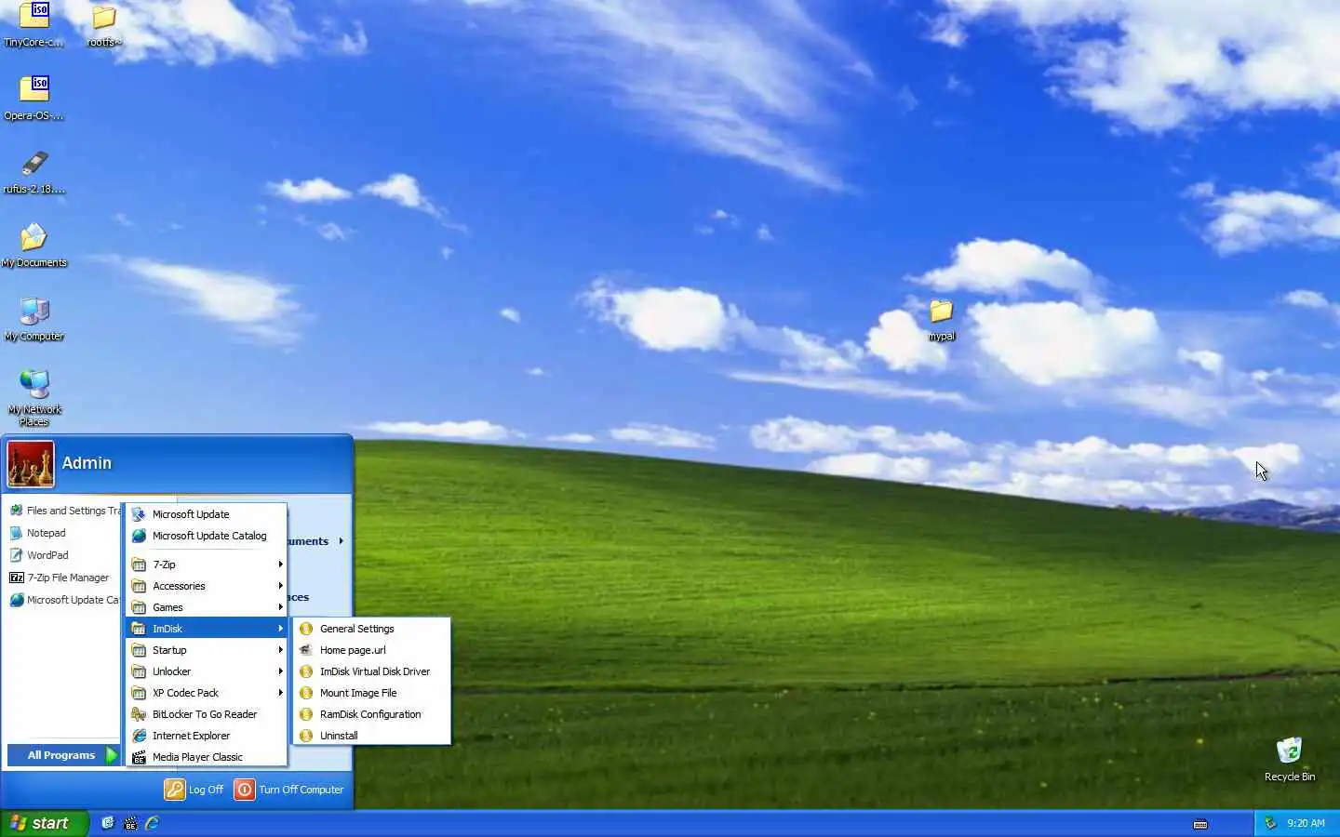Viewport: 1340px width, 837px height.
Task: Open Microsoft Update in All Programs
Action: pos(207,514)
